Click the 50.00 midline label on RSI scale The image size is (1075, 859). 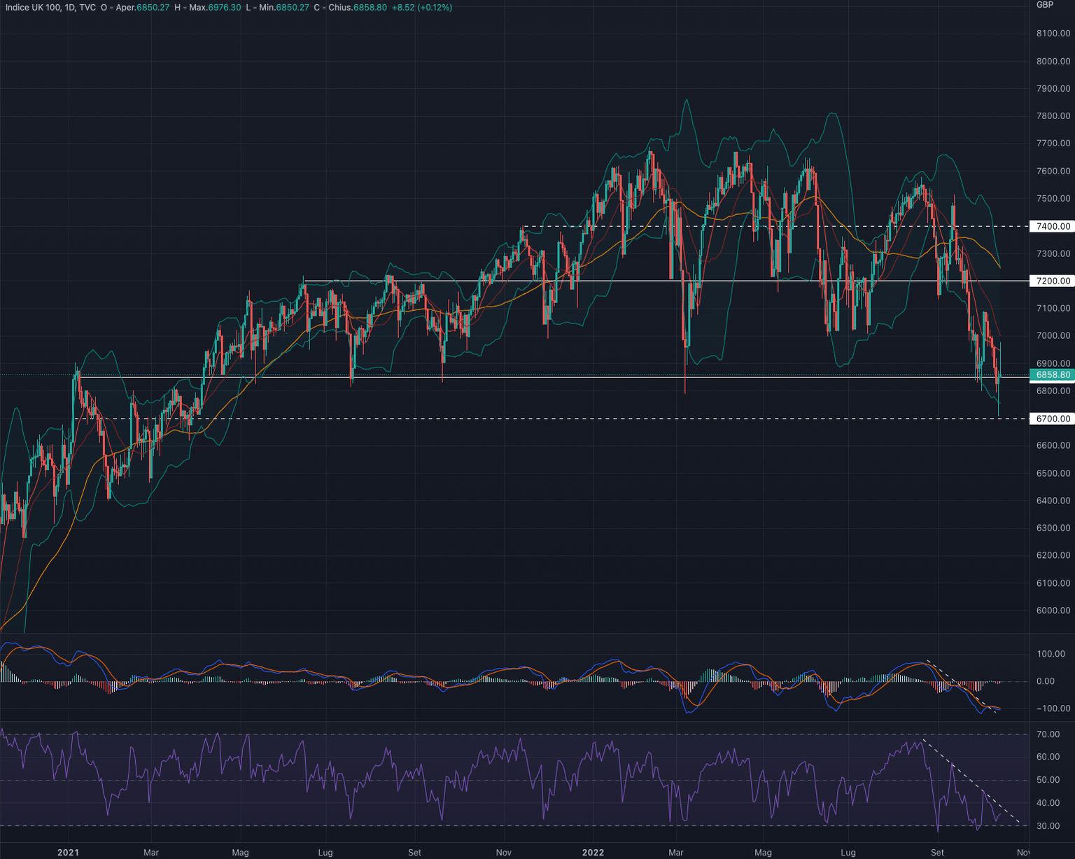tap(1048, 780)
